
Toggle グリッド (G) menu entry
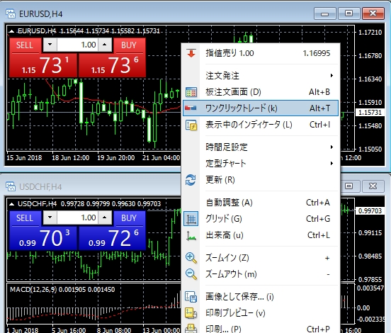click(261, 219)
